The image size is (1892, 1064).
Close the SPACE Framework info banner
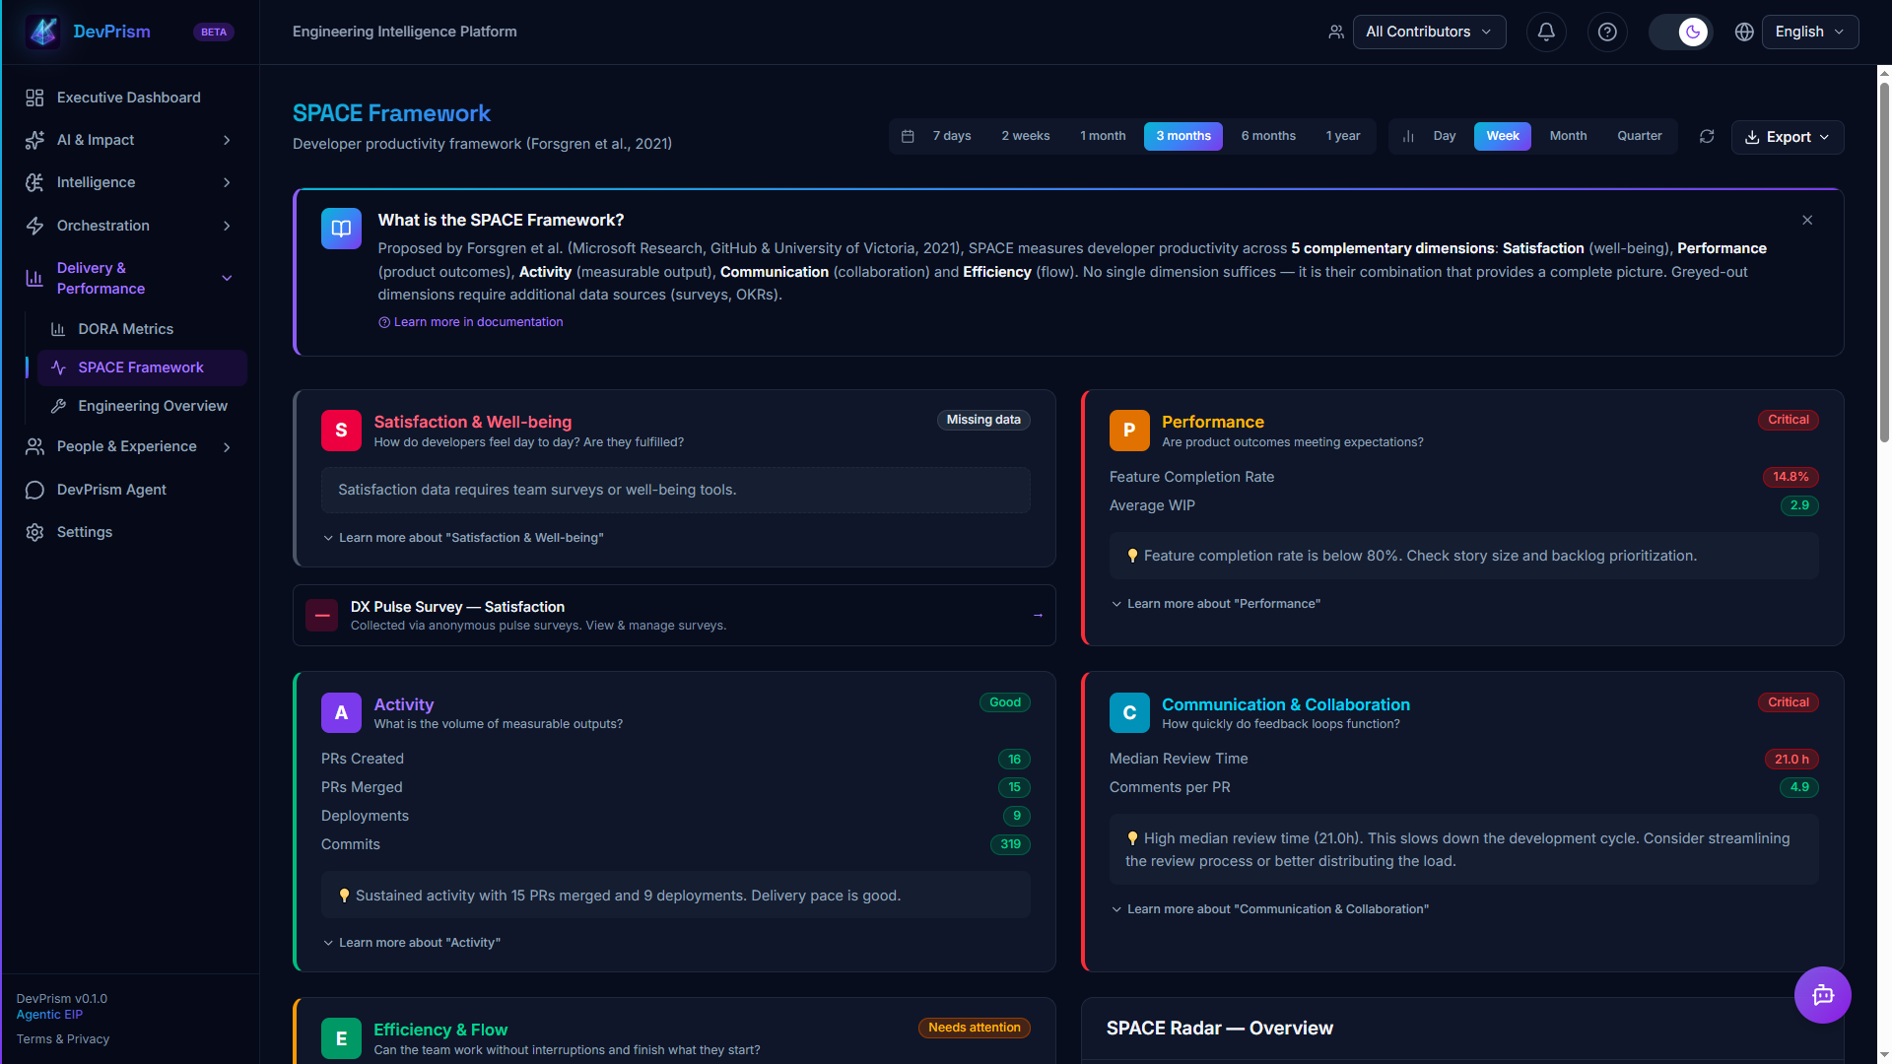(x=1807, y=220)
